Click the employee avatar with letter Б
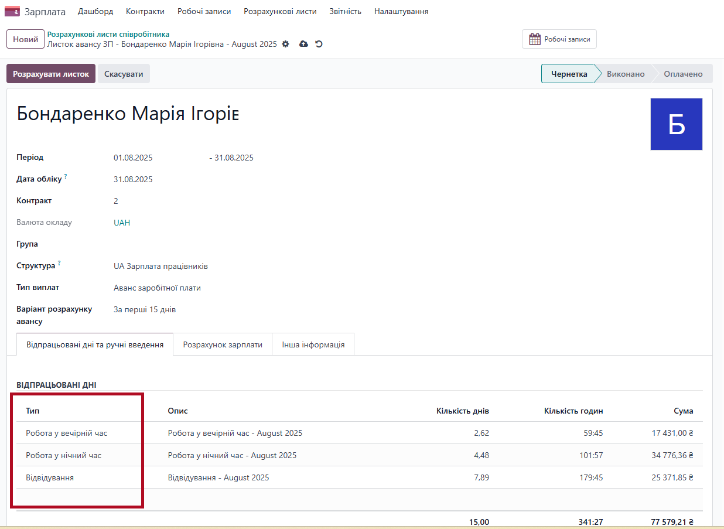 pyautogui.click(x=676, y=124)
